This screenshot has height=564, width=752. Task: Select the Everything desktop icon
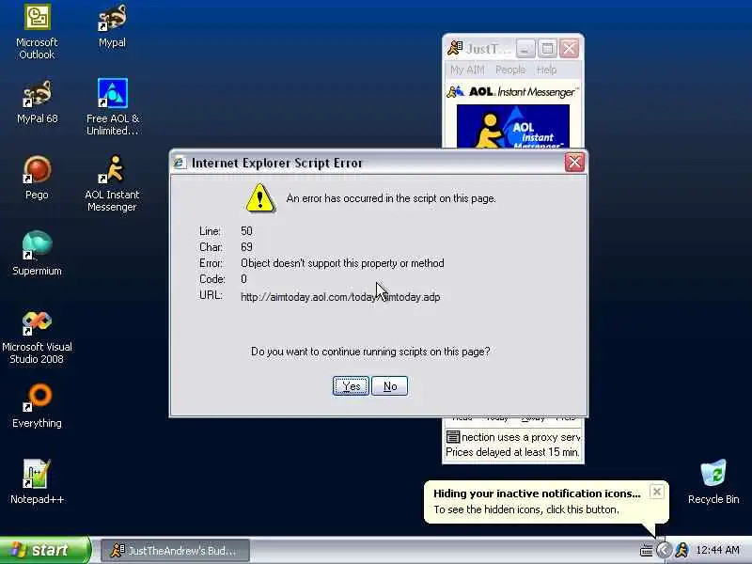pyautogui.click(x=37, y=406)
